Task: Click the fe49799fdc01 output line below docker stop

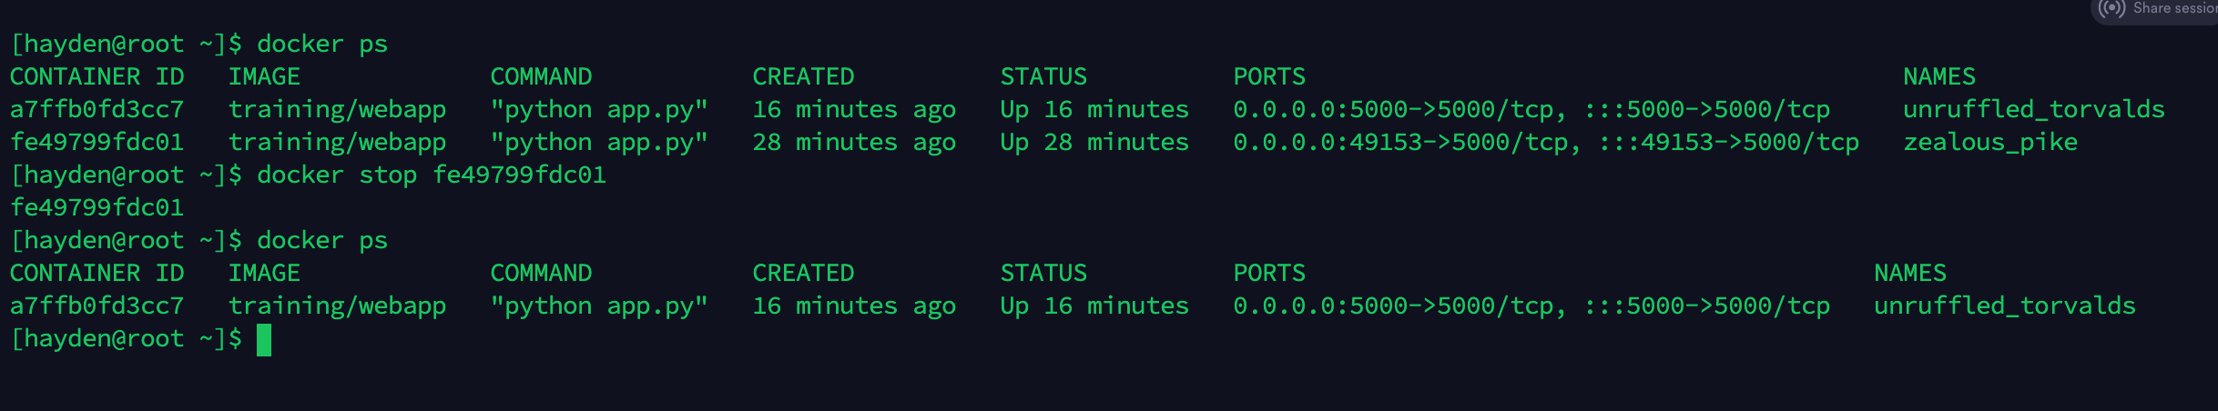Action: tap(97, 207)
